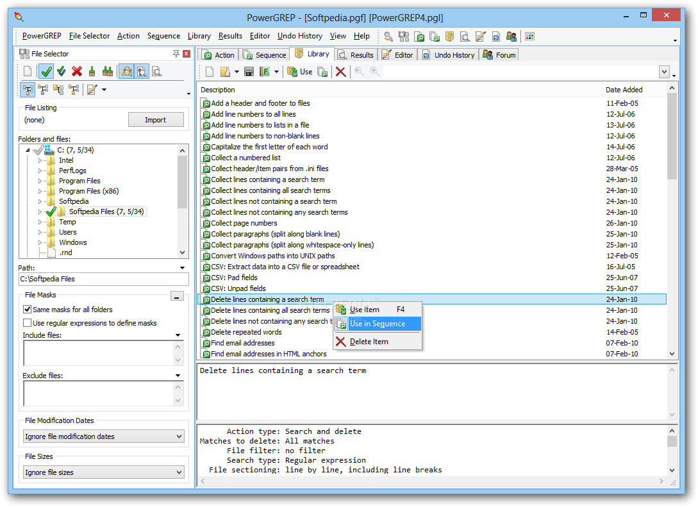
Task: Click the panel layout grid icon
Action: click(x=529, y=37)
